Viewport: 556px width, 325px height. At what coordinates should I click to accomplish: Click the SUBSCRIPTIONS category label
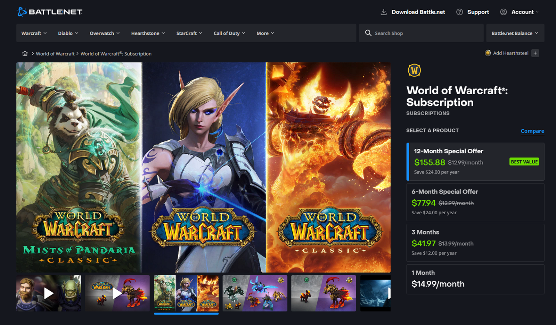pos(428,113)
